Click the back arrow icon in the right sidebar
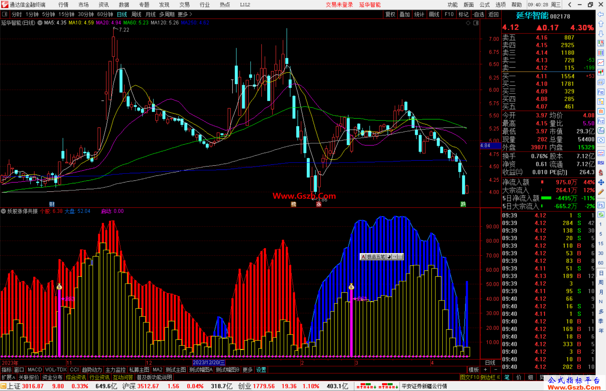This screenshot has width=606, height=391. click(x=601, y=14)
